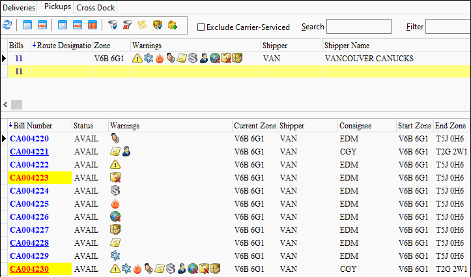Click the filter funnel icon
The height and width of the screenshot is (277, 471).
pyautogui.click(x=112, y=25)
